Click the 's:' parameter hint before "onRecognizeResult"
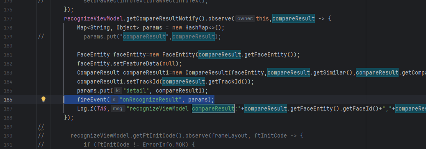Viewport: 426px width, 149px height. [114, 99]
